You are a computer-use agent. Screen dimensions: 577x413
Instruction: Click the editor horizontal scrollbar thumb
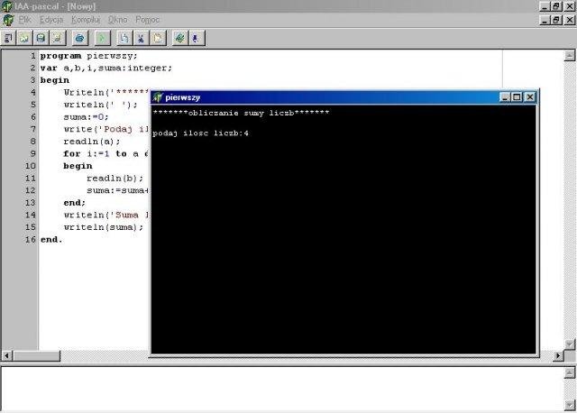pos(36,356)
